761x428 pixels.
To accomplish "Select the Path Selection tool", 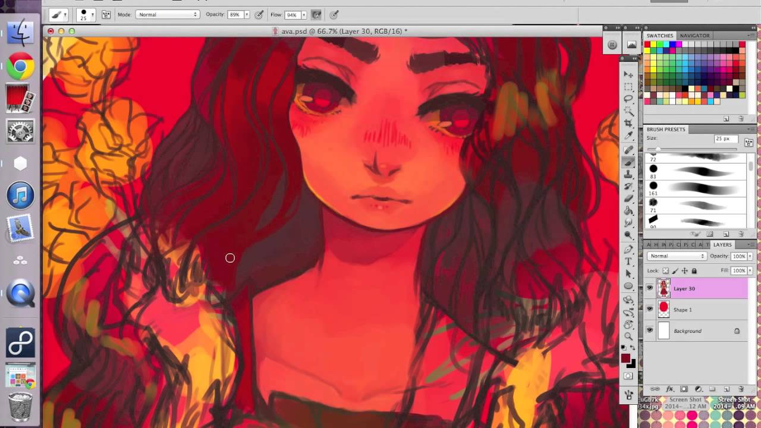I will (x=628, y=273).
